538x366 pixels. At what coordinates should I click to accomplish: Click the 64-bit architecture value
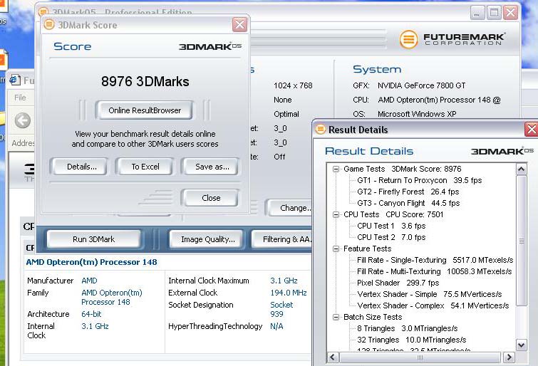pyautogui.click(x=91, y=314)
